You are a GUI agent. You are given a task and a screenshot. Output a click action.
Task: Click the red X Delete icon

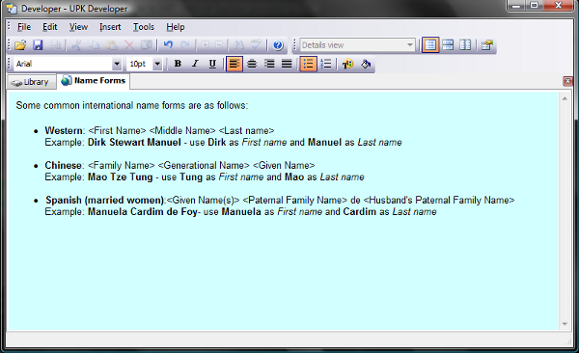(x=129, y=45)
